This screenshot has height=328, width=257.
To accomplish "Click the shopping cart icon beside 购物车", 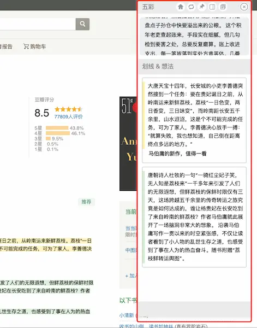I will pyautogui.click(x=26, y=46).
